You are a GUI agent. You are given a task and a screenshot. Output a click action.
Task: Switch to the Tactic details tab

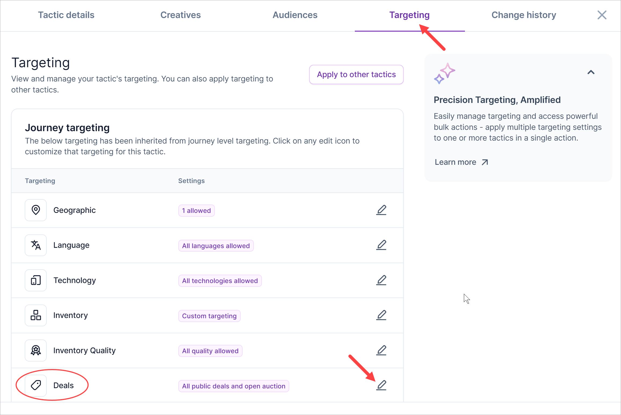click(66, 15)
